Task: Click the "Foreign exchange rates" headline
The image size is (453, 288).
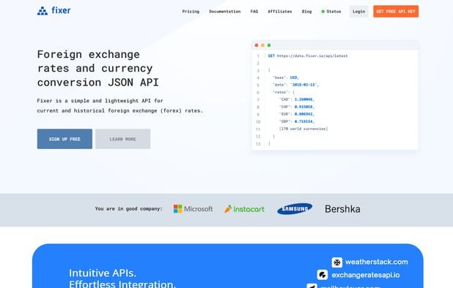Action: [98, 68]
